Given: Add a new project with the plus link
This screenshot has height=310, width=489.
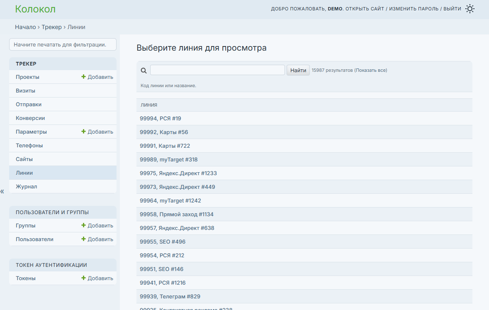Looking at the screenshot, I should point(97,77).
